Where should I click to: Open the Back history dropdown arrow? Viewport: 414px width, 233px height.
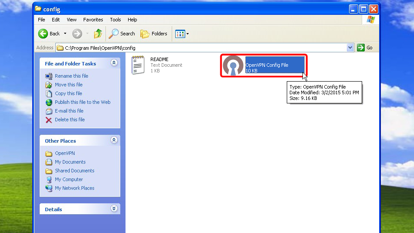point(65,34)
